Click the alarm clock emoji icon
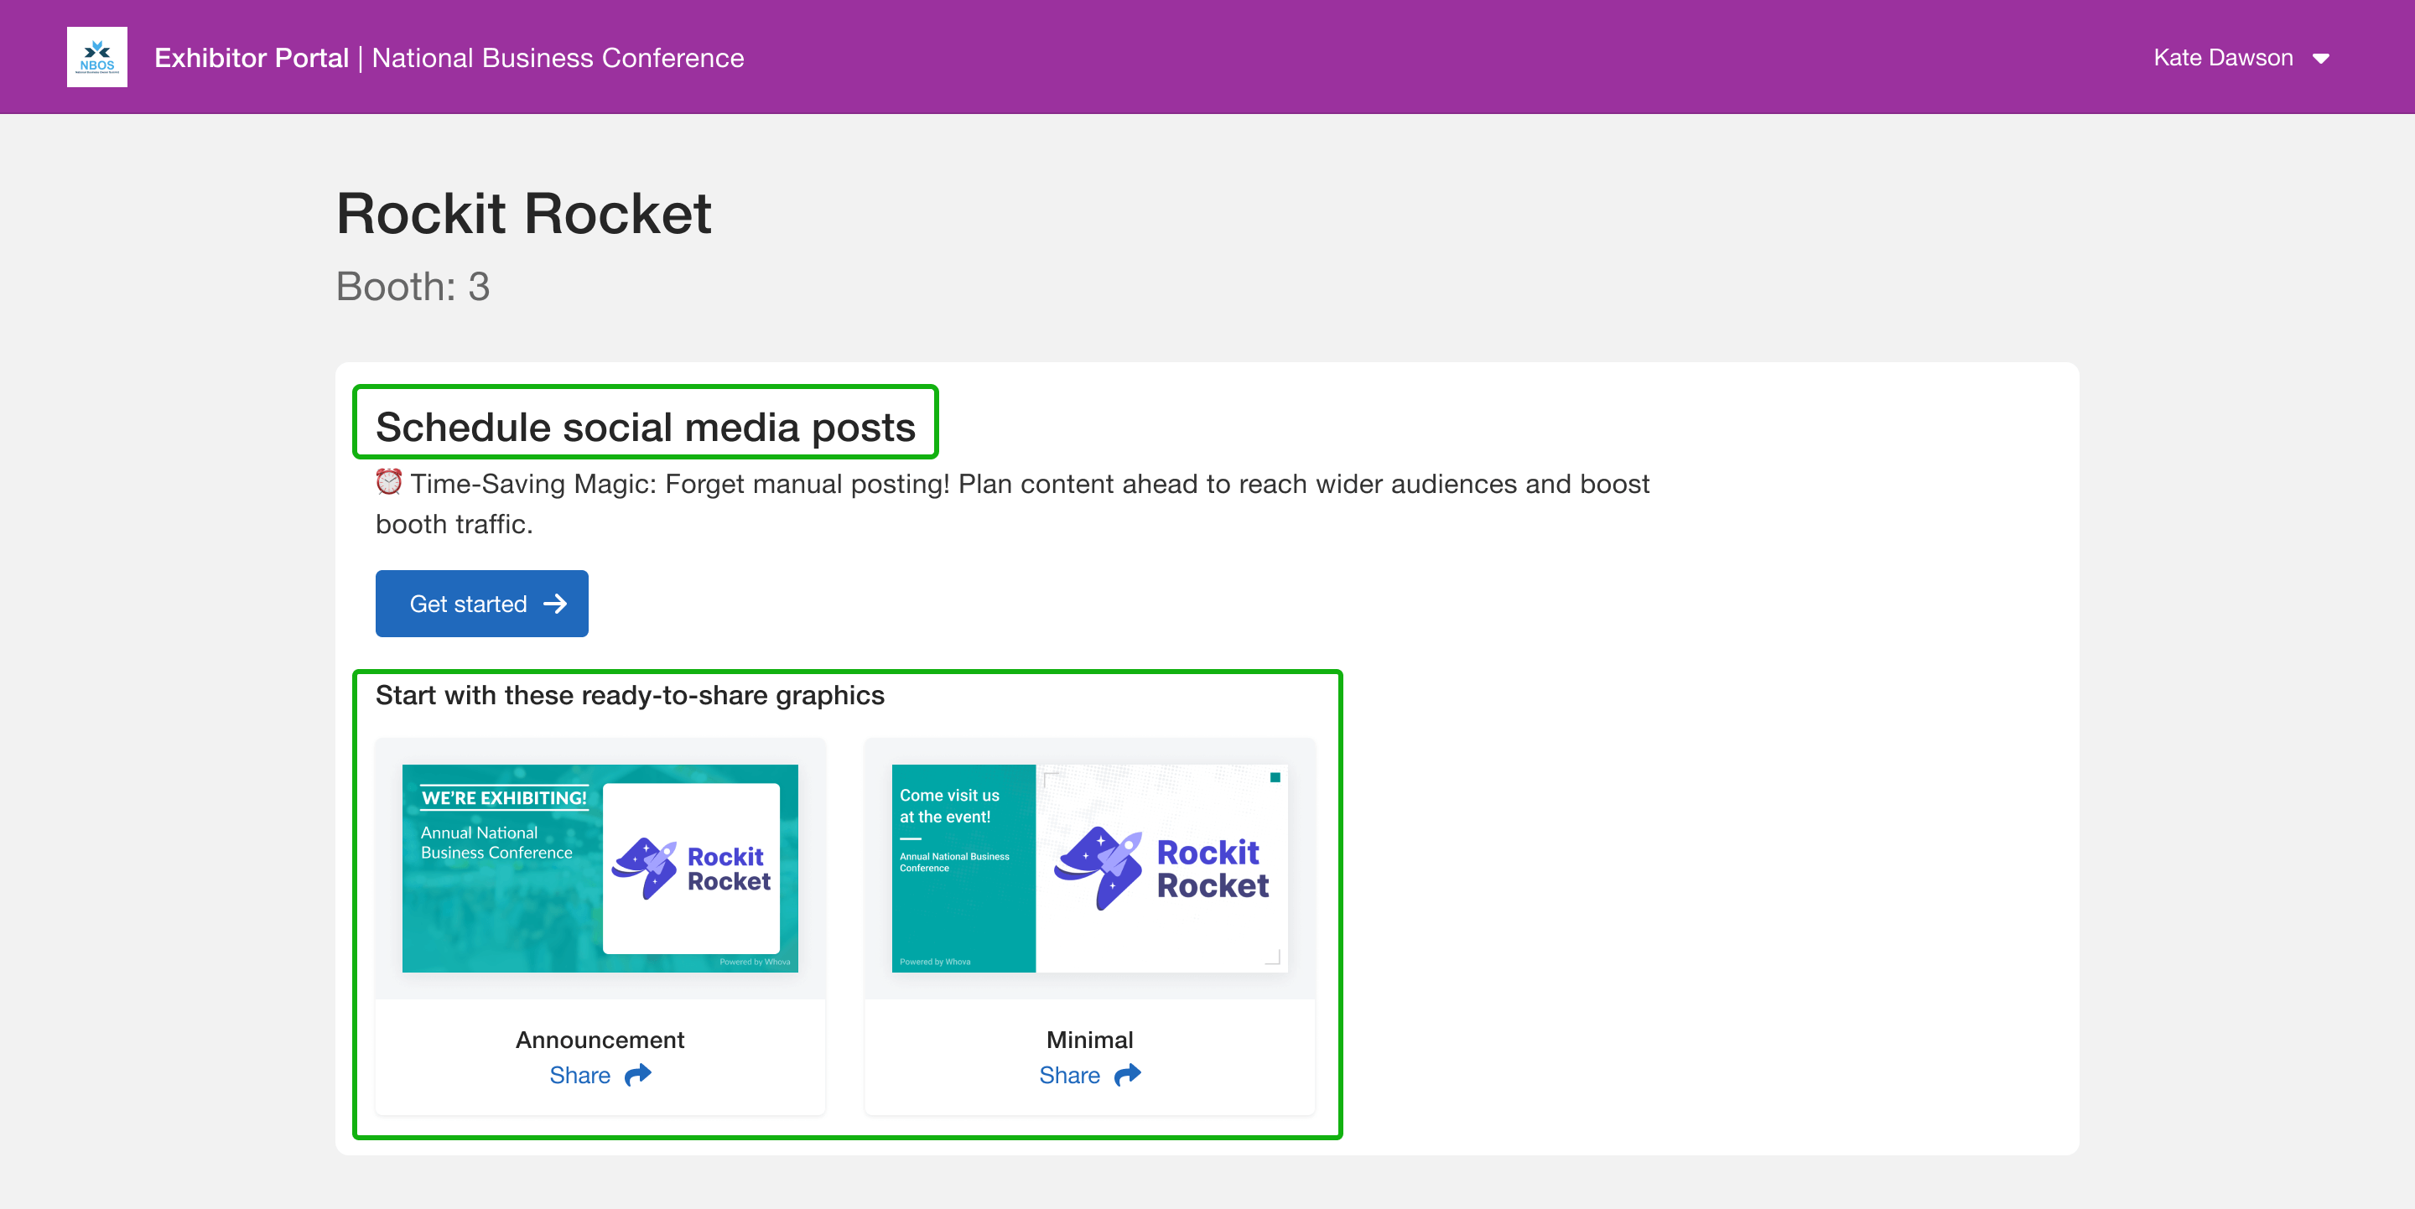The image size is (2415, 1209). click(x=389, y=483)
